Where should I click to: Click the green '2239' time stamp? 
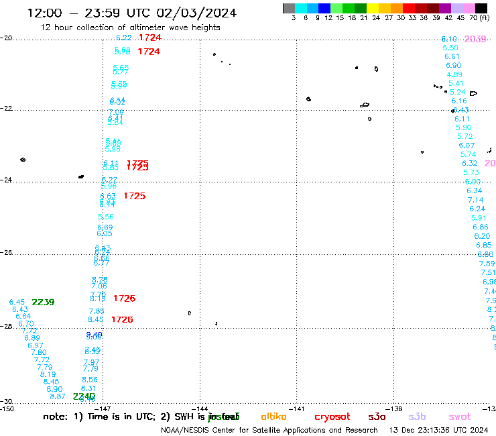(43, 302)
